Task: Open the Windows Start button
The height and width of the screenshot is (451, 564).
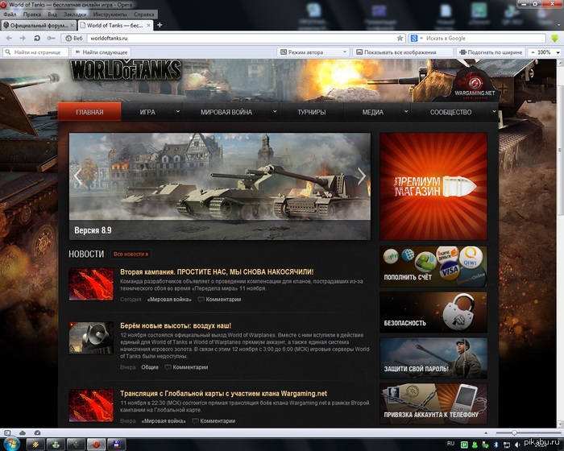Action: coord(11,444)
